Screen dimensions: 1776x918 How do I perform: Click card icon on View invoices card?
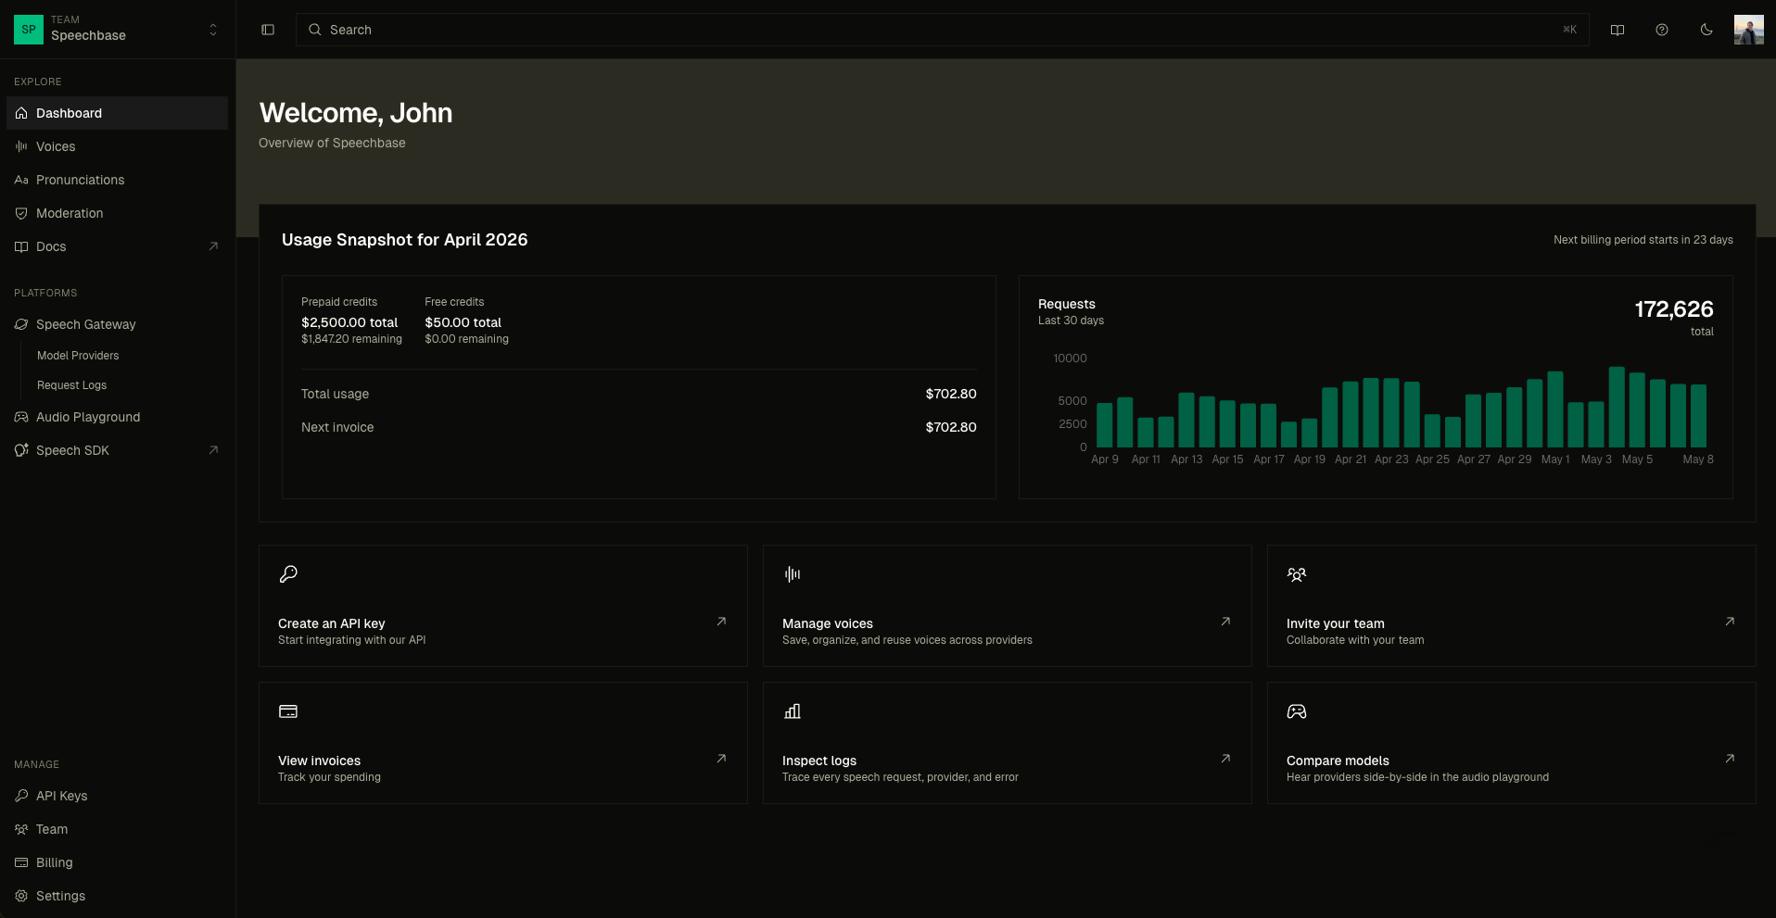coord(288,711)
